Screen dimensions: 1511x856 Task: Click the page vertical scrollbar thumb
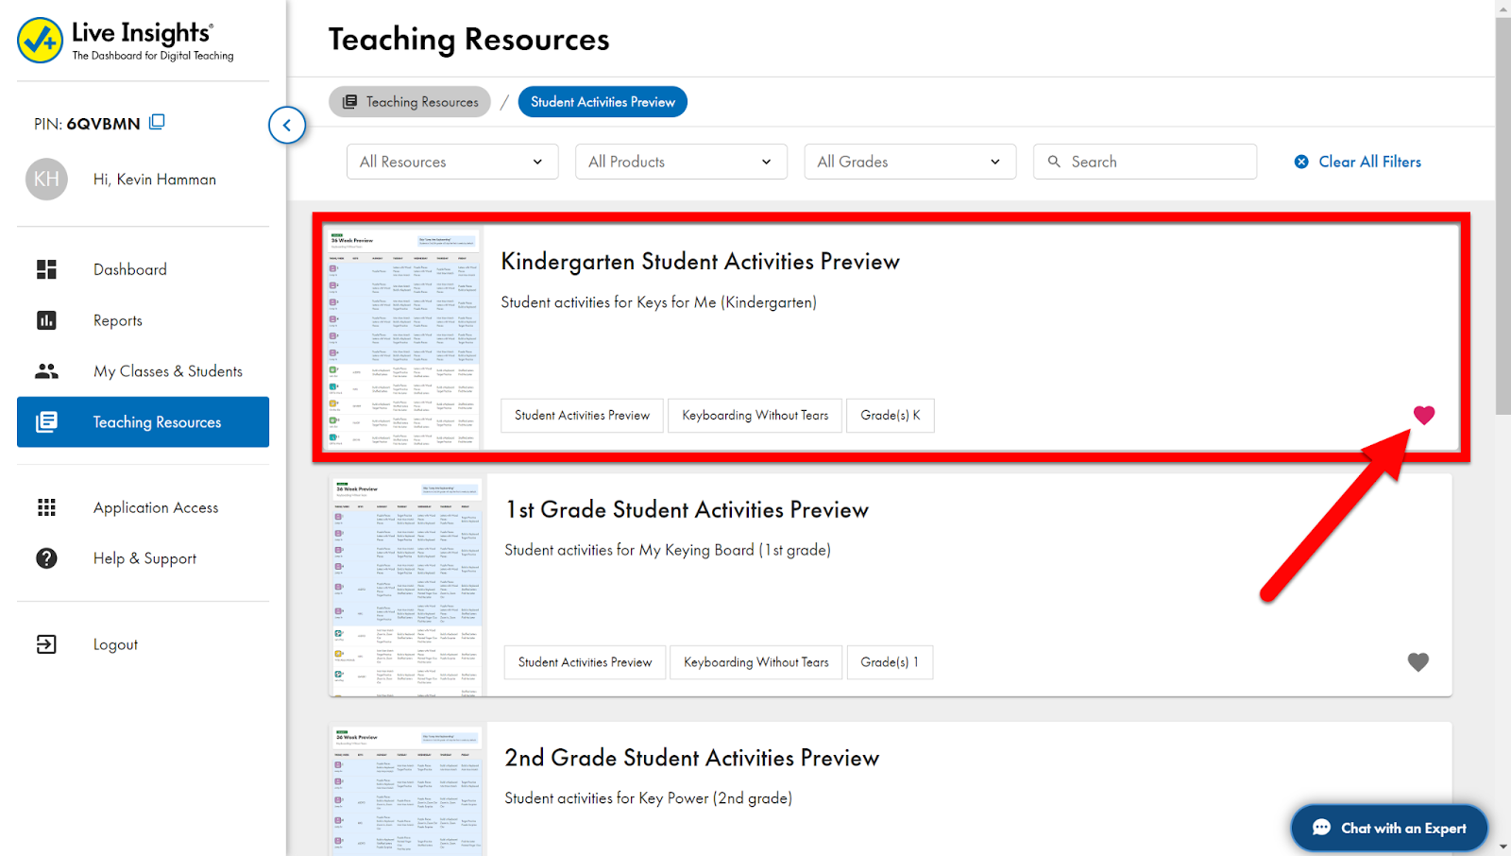tap(1503, 215)
